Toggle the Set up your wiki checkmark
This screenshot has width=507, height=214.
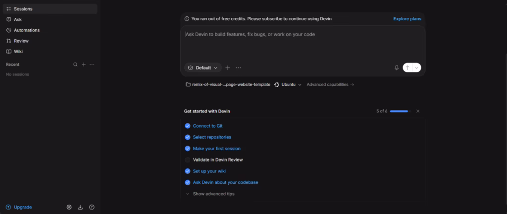click(x=188, y=171)
